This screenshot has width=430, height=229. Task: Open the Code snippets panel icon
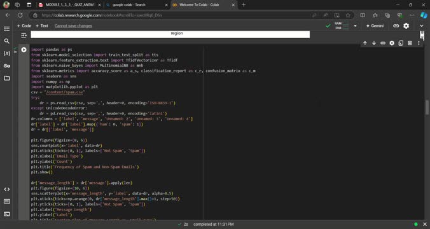(7, 189)
